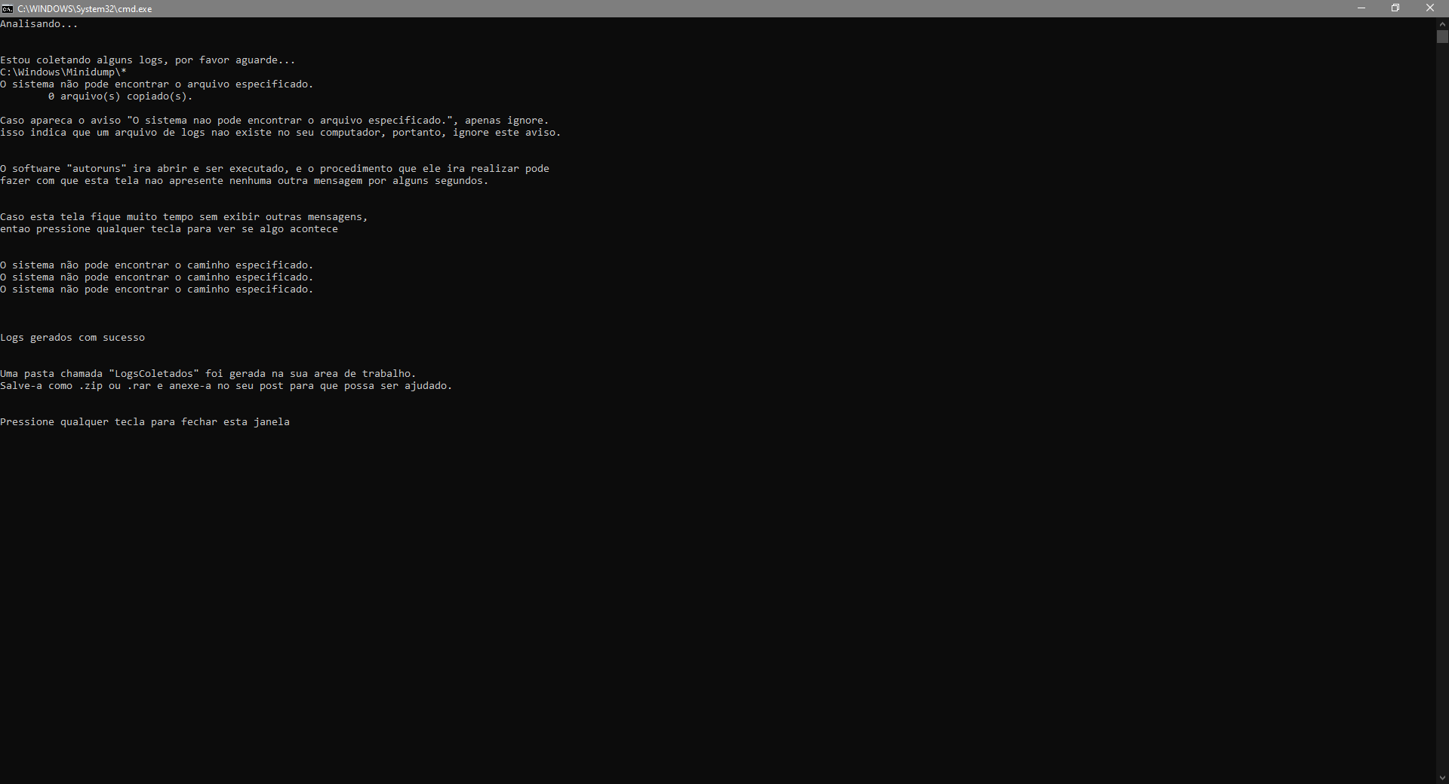This screenshot has width=1449, height=784.
Task: Open the cmd.exe system menu icon
Action: [x=8, y=8]
